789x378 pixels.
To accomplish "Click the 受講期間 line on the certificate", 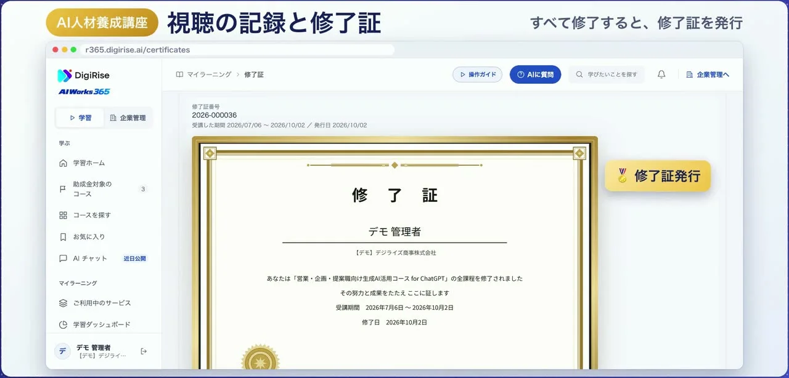I will [x=394, y=307].
